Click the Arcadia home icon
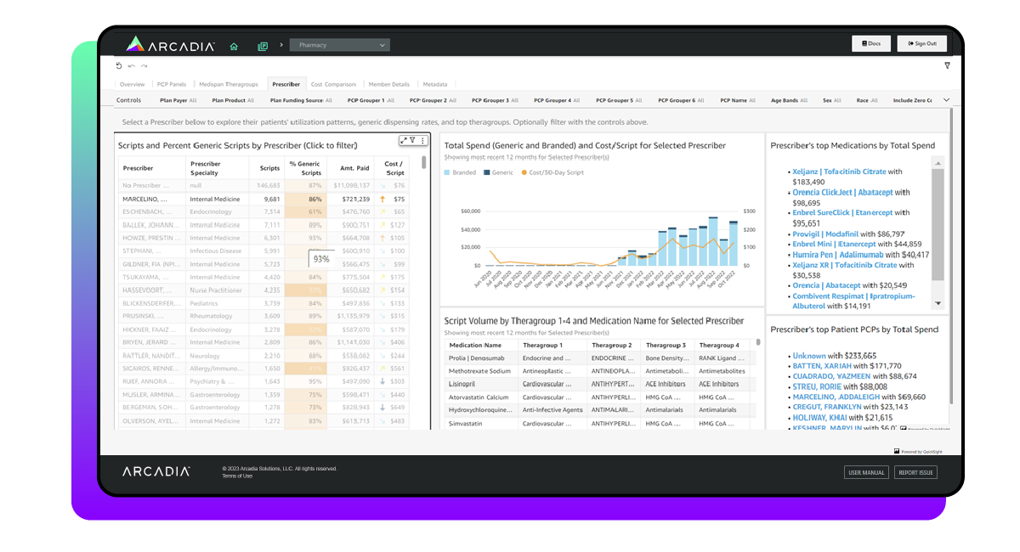The height and width of the screenshot is (552, 1020). (234, 46)
